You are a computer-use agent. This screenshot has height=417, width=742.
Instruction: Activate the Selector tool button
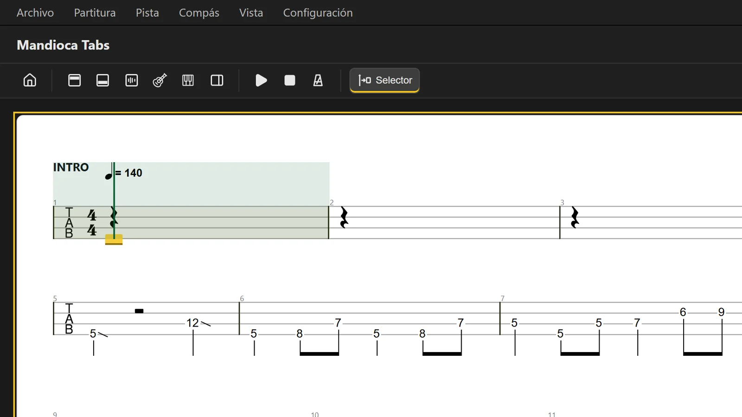[x=385, y=80]
